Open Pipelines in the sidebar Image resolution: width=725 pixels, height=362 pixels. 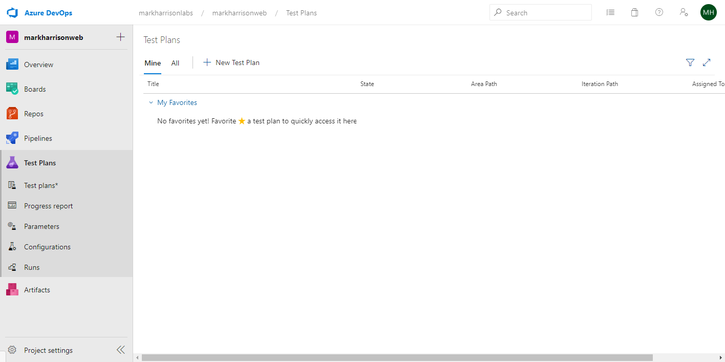(38, 138)
